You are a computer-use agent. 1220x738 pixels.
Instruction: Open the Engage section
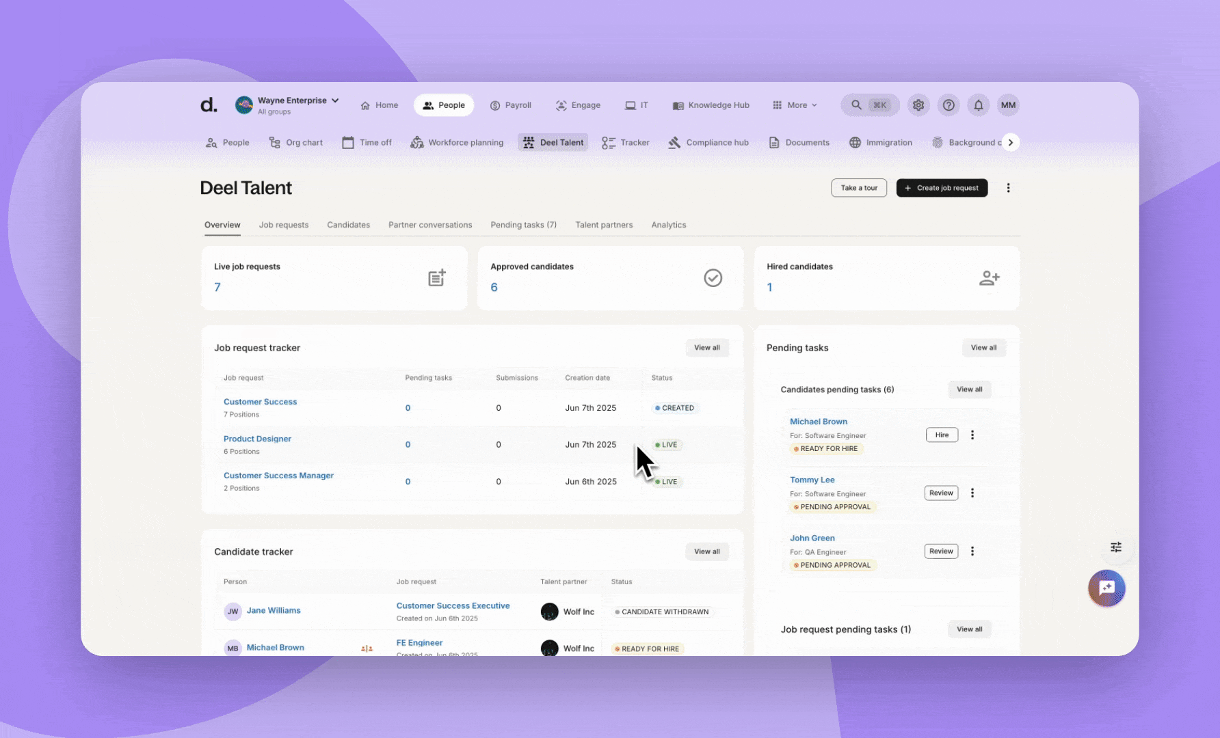click(578, 105)
